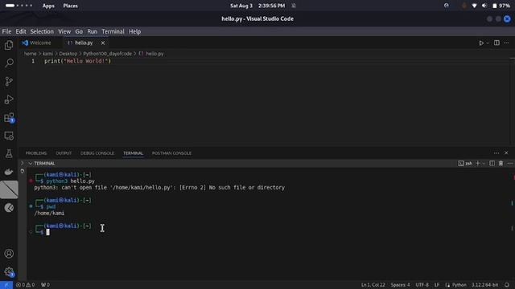Open the Run and Debug view
Image resolution: width=515 pixels, height=289 pixels.
coord(9,100)
